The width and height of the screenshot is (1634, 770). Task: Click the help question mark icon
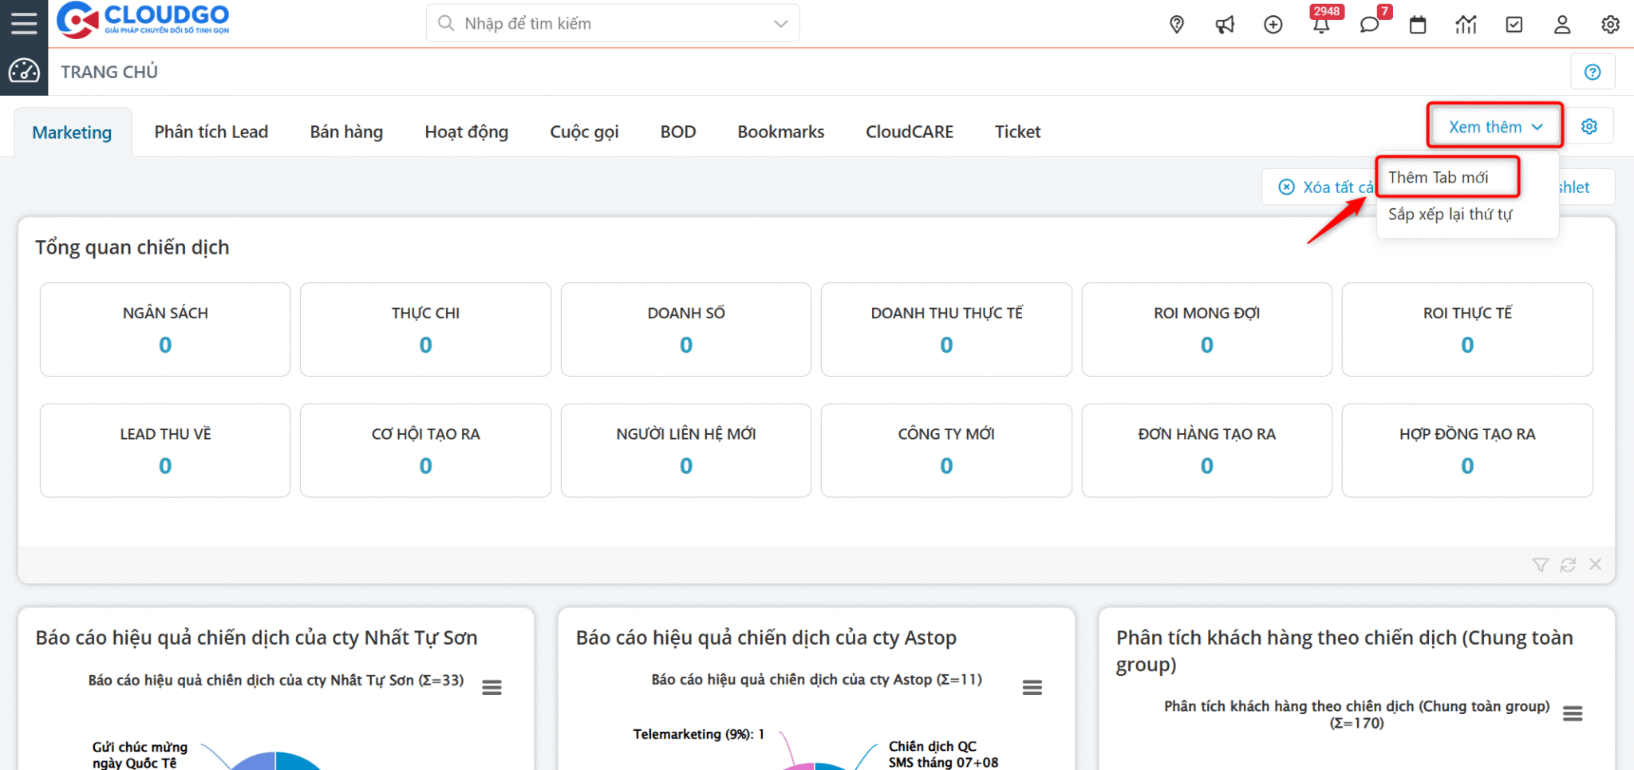tap(1593, 72)
